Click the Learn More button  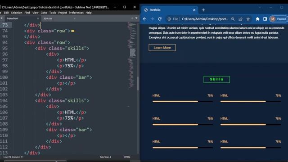click(x=162, y=48)
